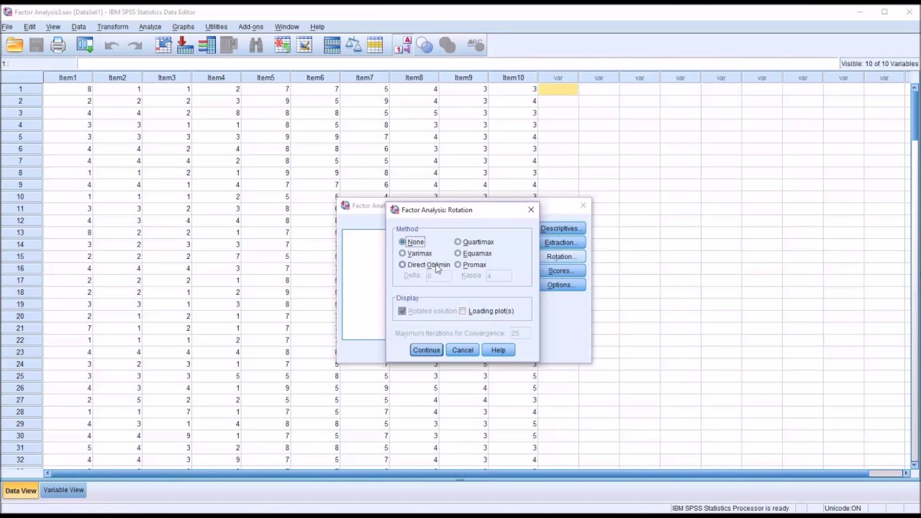This screenshot has height=518, width=921.
Task: Open the Variables info icon
Action: point(207,45)
